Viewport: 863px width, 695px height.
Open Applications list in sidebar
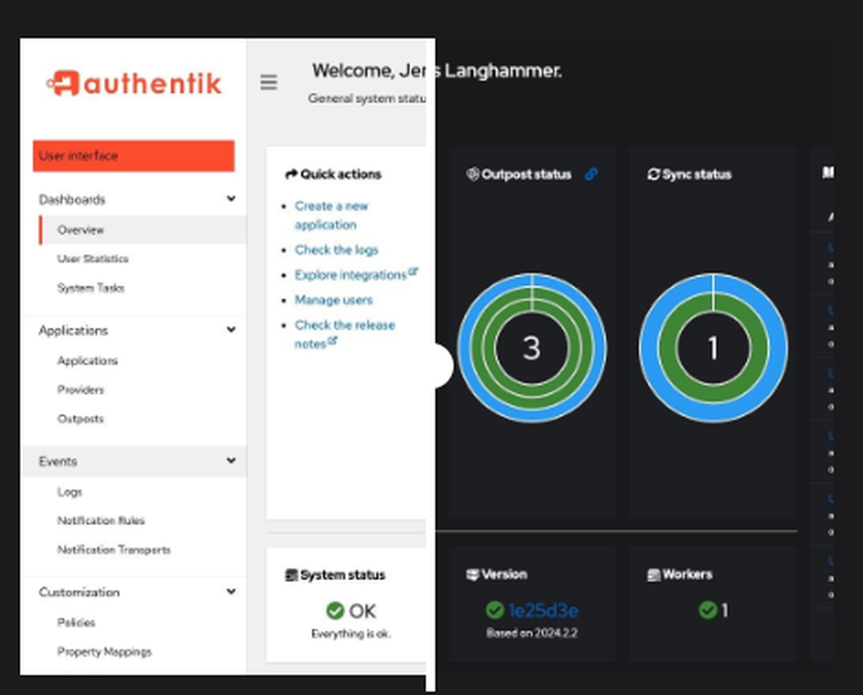click(x=87, y=360)
